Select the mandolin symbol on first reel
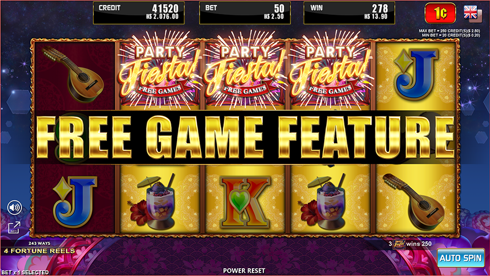Screen dimensions: 490x276 (x=74, y=74)
